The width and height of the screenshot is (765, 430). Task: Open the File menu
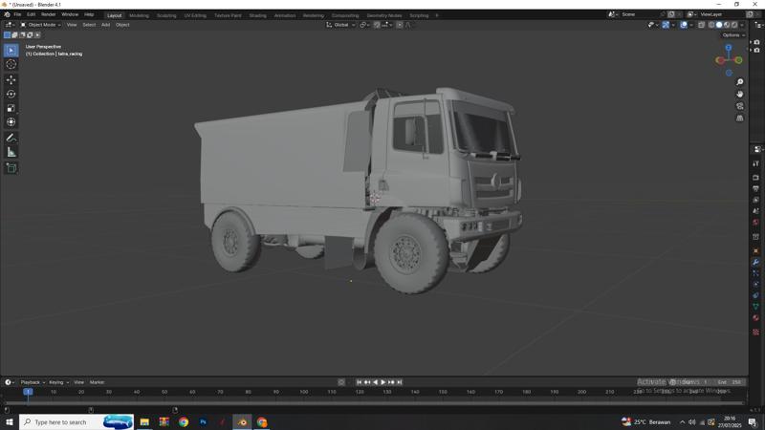coord(17,14)
